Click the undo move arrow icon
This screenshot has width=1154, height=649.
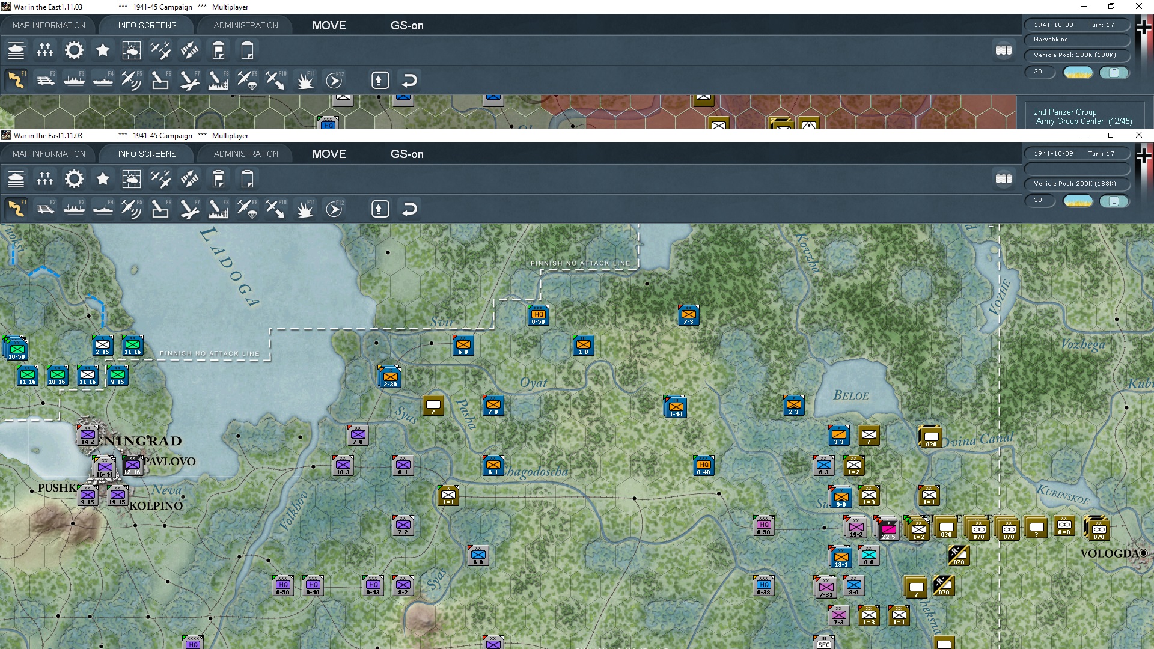point(410,209)
